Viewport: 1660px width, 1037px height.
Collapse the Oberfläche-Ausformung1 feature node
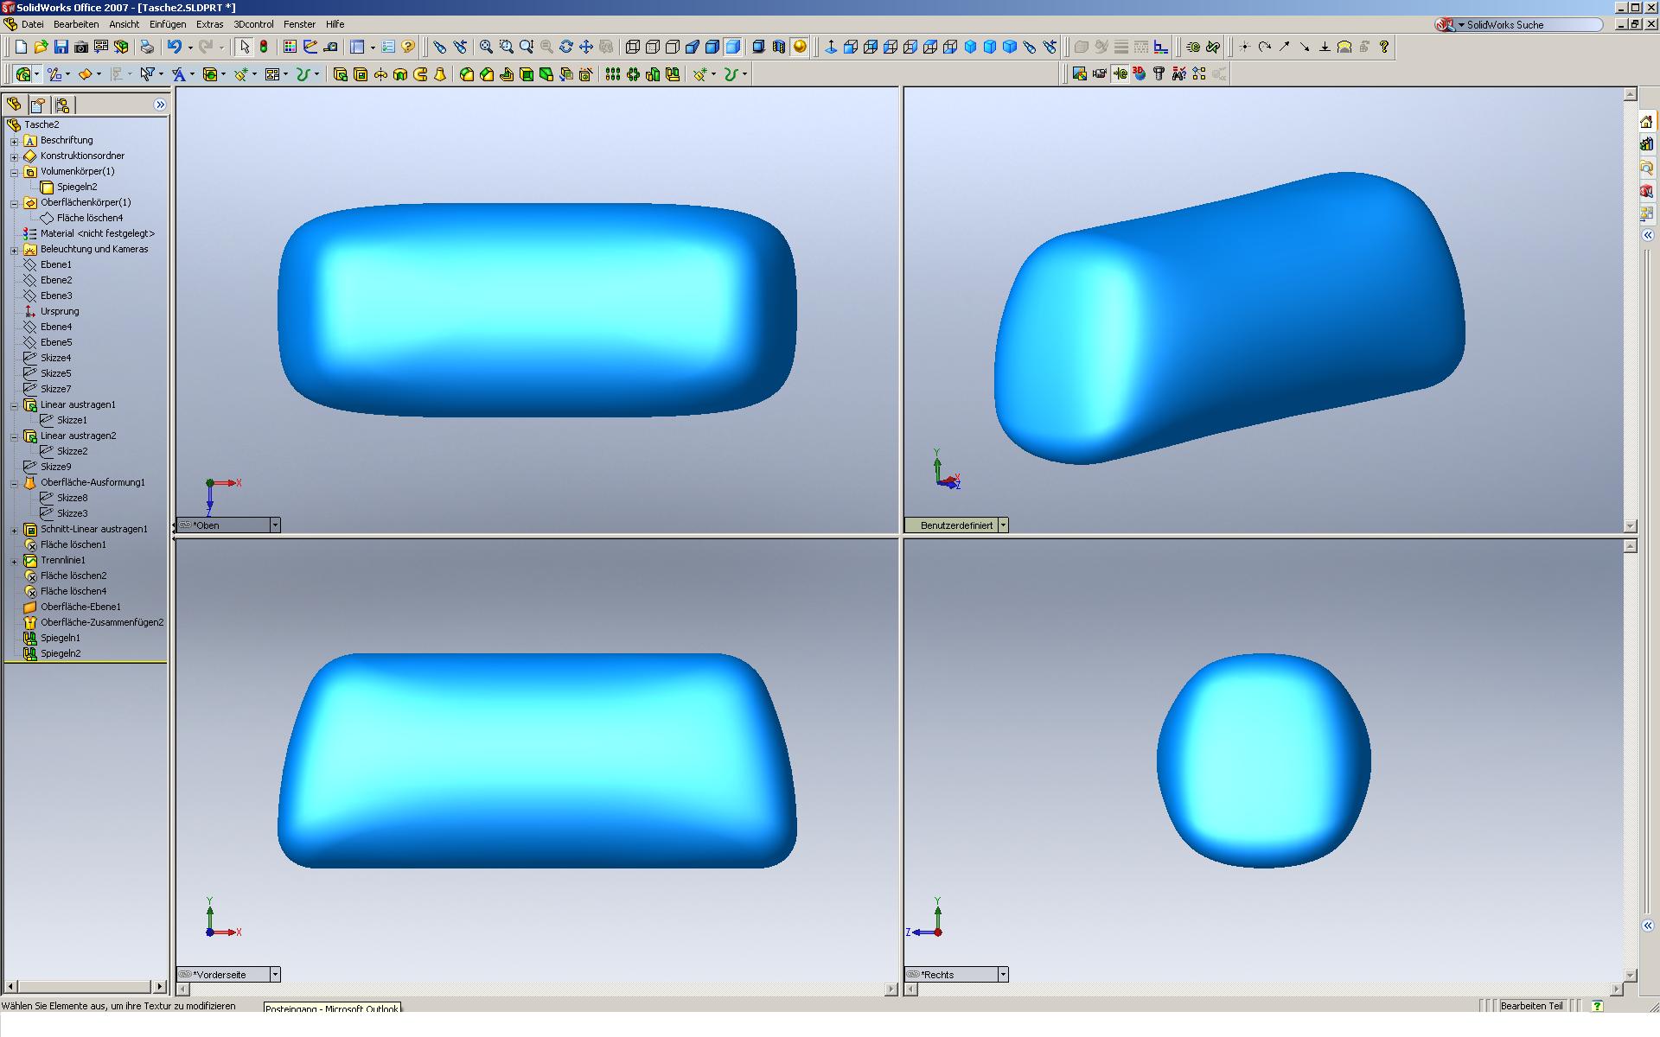pos(14,483)
